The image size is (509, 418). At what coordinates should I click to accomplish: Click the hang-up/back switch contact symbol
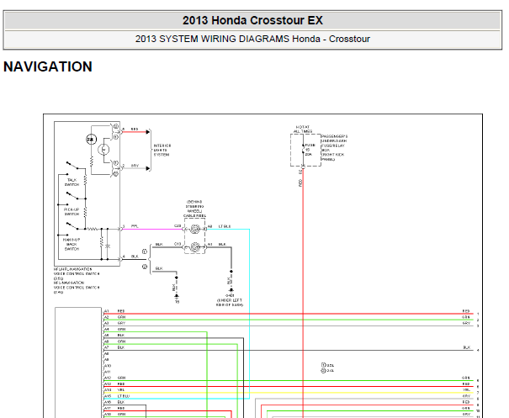coord(72,226)
